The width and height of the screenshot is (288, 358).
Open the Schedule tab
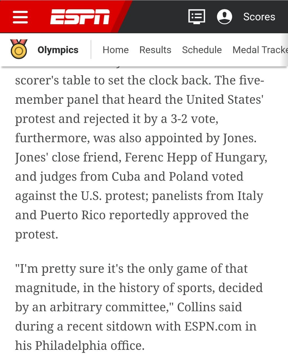(202, 50)
